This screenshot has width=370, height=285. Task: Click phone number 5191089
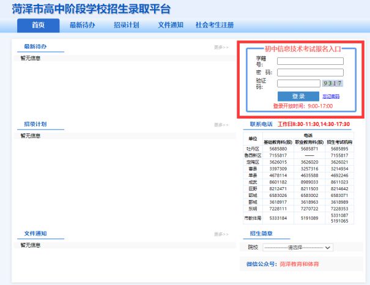(309, 218)
